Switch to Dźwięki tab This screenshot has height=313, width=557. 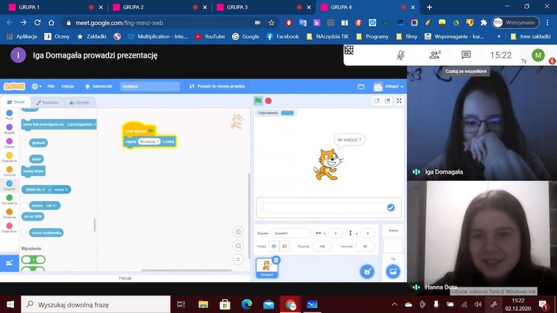(x=79, y=102)
